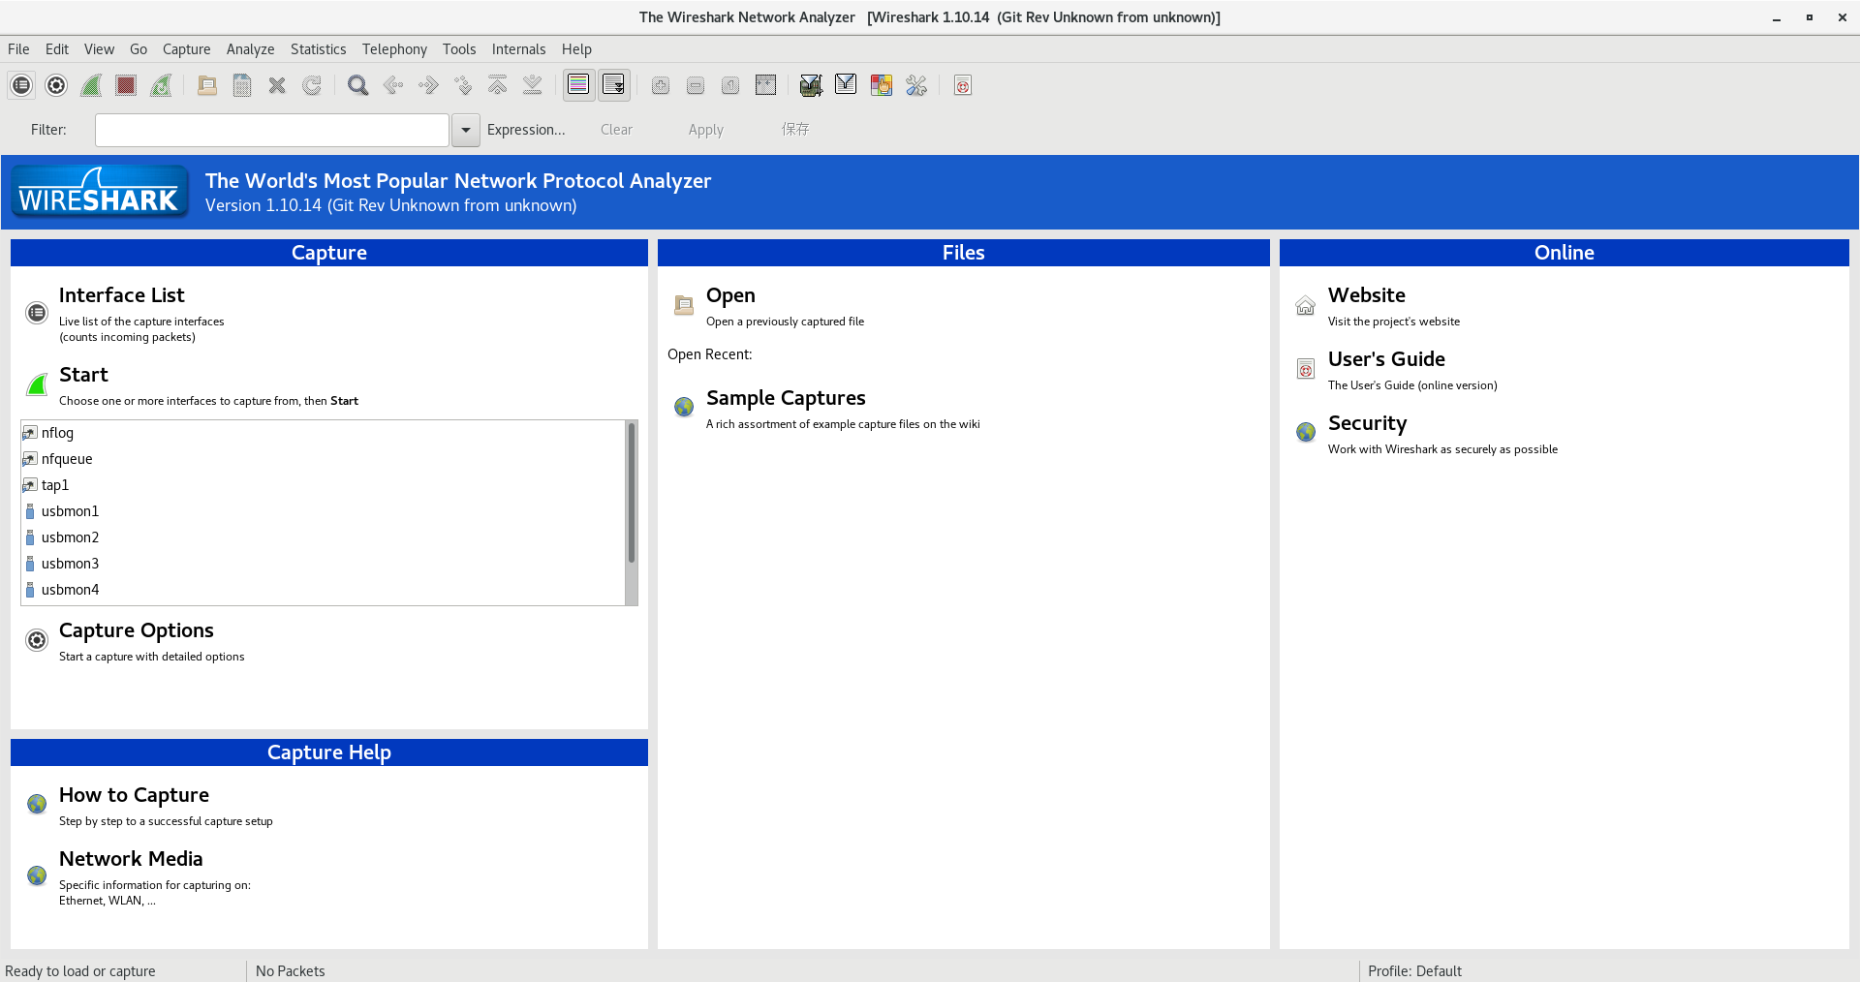Reset zoom to normal size icon
1860x982 pixels.
(730, 85)
